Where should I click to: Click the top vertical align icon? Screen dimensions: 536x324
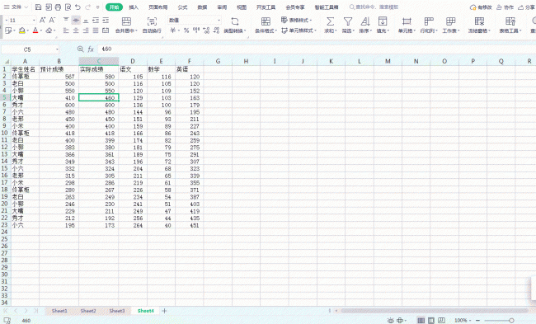[x=66, y=20]
